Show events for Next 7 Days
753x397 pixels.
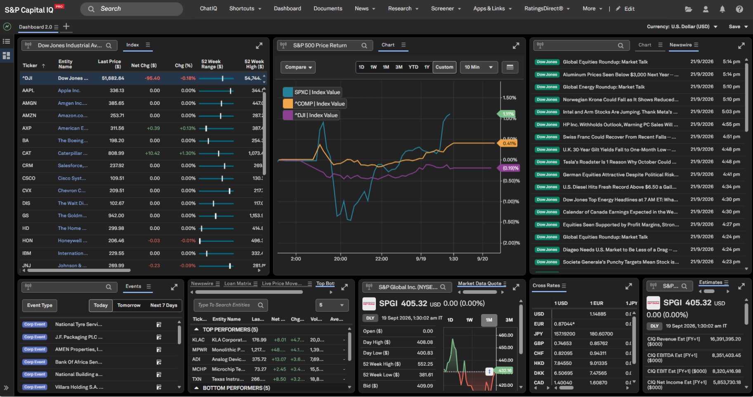[x=164, y=305]
